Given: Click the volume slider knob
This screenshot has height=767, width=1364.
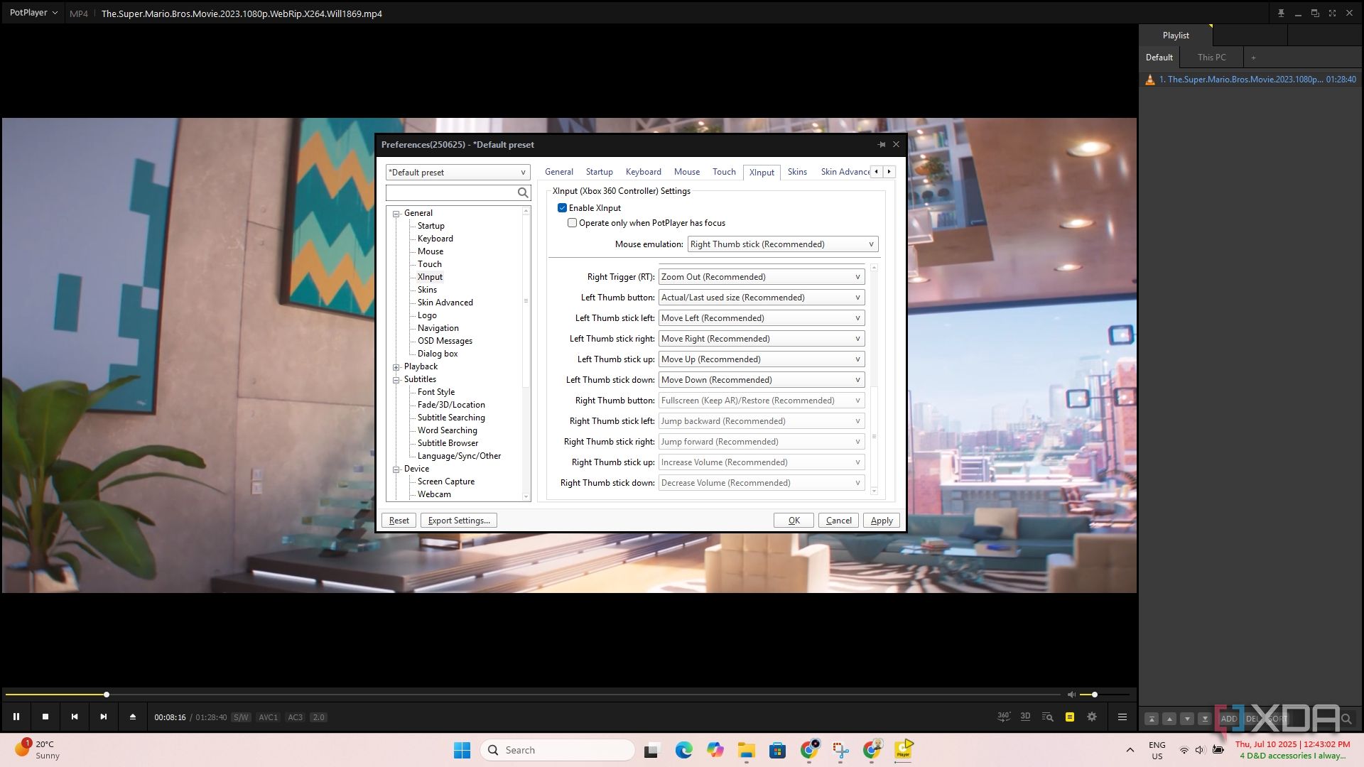Looking at the screenshot, I should [1095, 694].
